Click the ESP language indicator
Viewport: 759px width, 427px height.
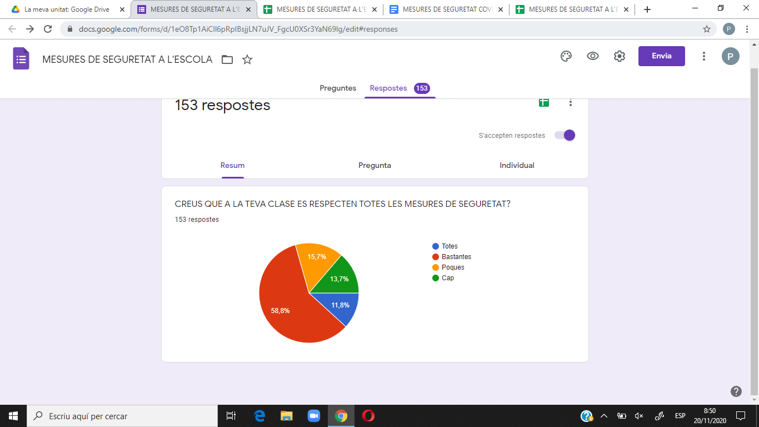point(680,416)
